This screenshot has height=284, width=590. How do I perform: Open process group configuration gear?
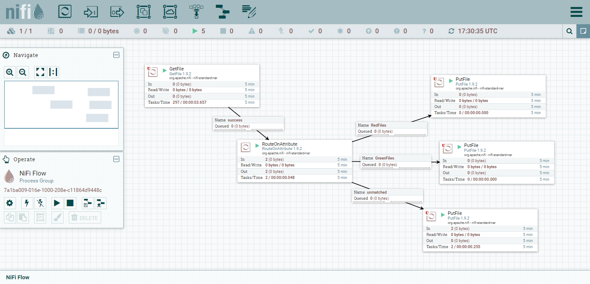point(10,203)
